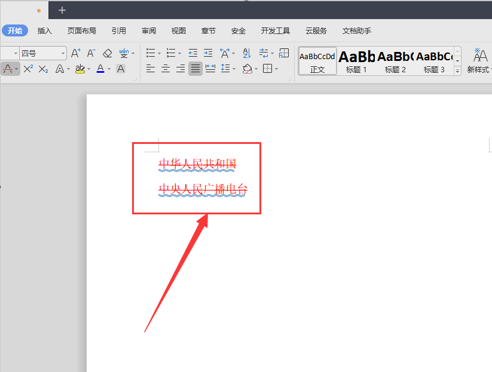Go to the 视图 tab
Viewport: 492px width, 372px height.
tap(179, 30)
